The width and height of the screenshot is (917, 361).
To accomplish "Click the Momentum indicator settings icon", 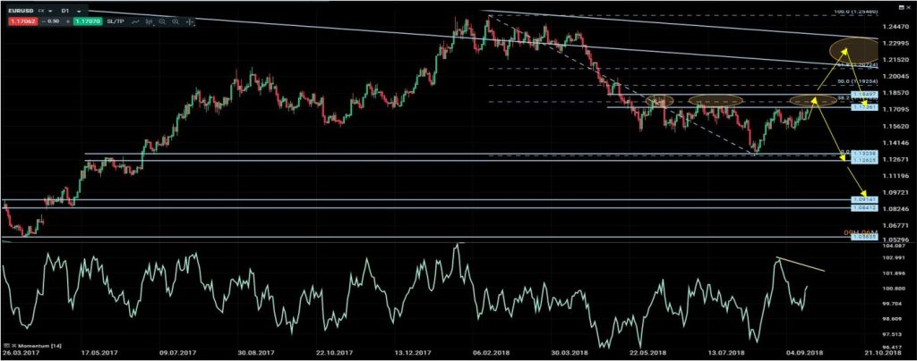I will [x=6, y=346].
